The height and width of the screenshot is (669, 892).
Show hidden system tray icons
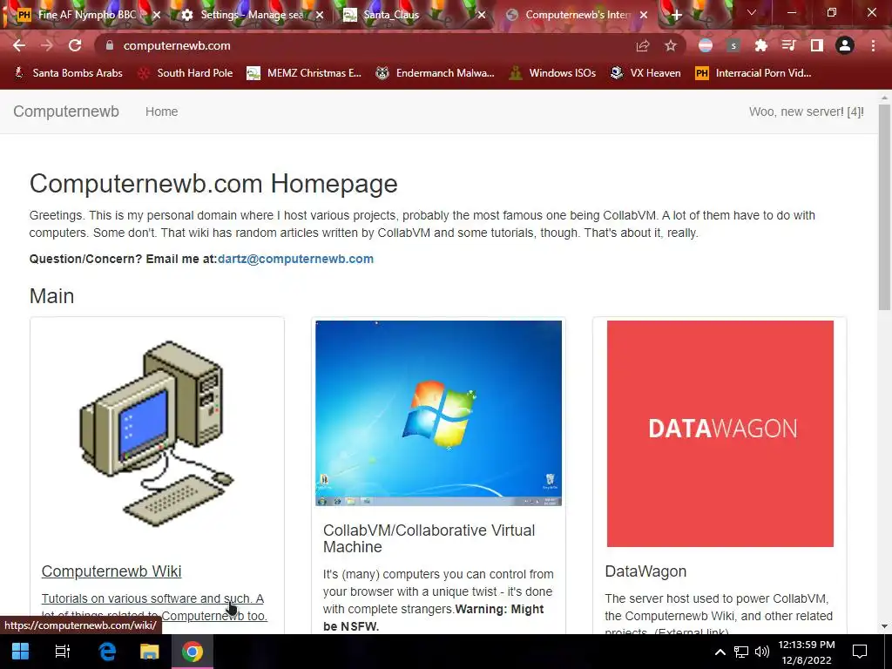(720, 652)
